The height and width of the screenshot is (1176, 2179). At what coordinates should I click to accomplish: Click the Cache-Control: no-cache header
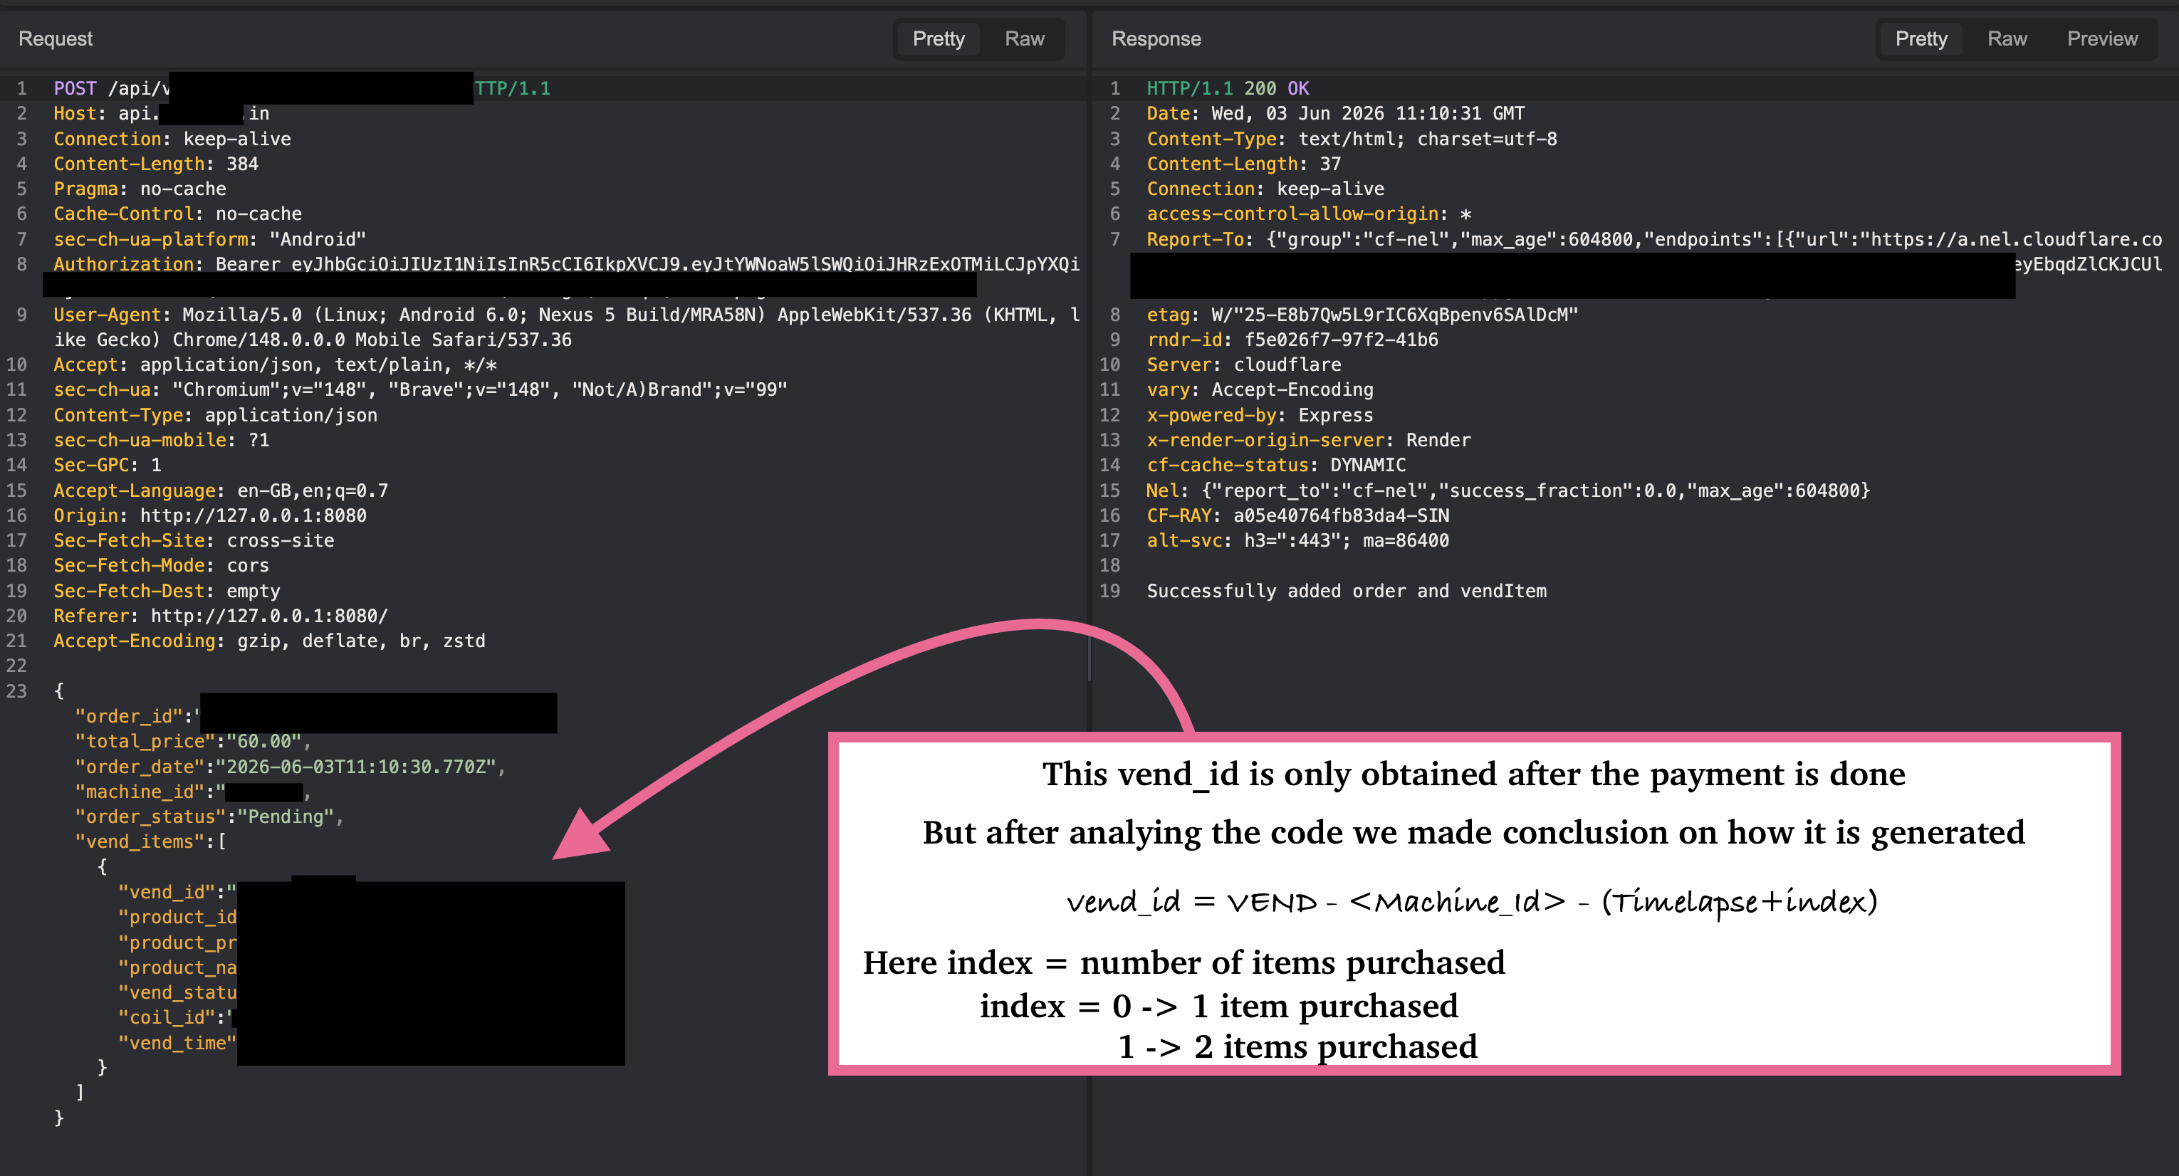click(177, 214)
